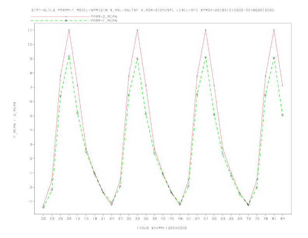Viewport: 308px width, 238px height.
Task: Click y-axis tick label -1
Action: pyautogui.click(x=30, y=201)
